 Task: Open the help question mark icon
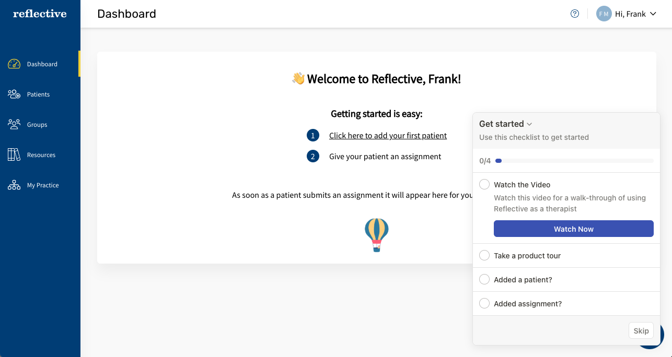575,14
